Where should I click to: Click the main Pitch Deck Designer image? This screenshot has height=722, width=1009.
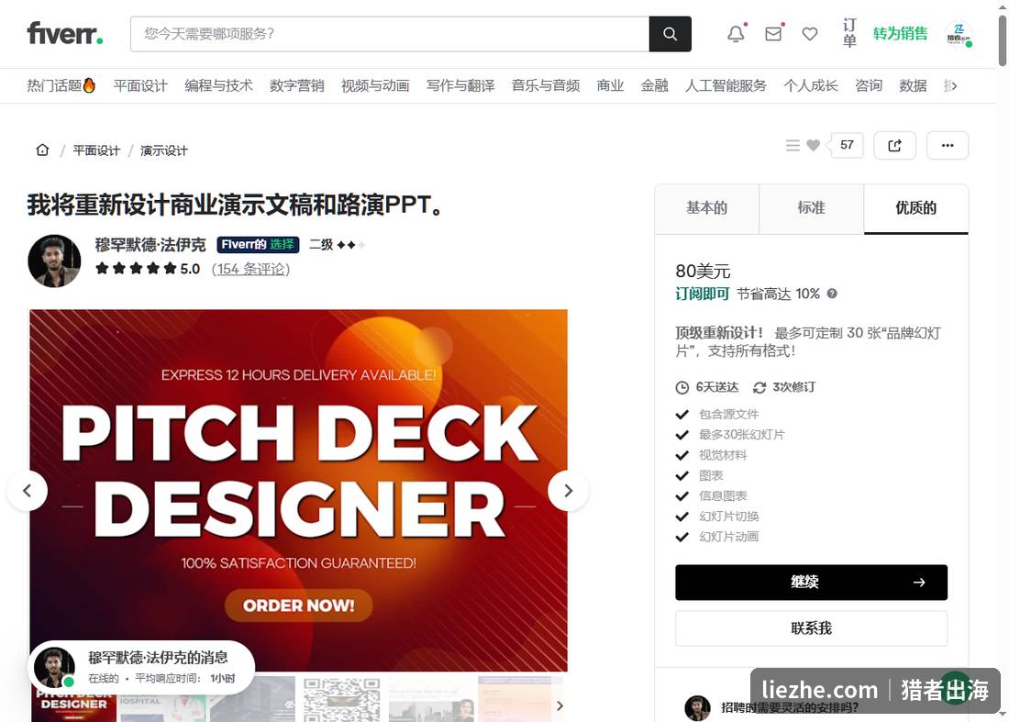[x=299, y=490]
